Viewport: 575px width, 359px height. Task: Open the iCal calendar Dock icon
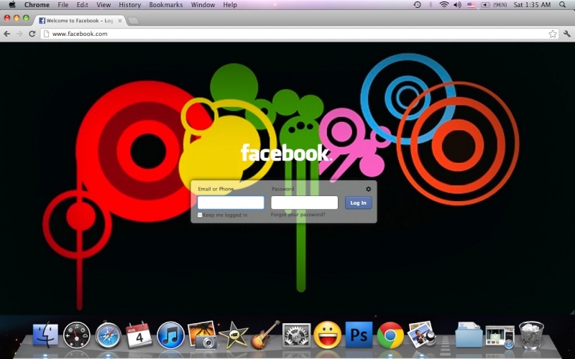(x=139, y=335)
